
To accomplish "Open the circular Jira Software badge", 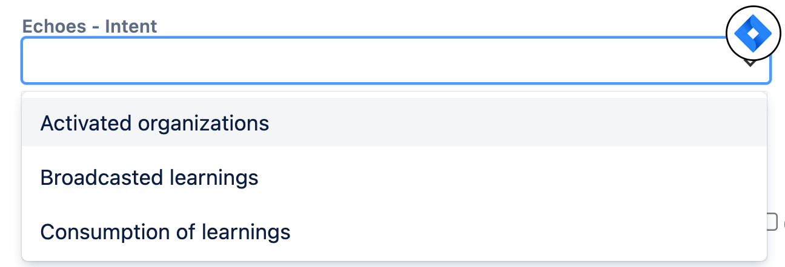I will 754,33.
